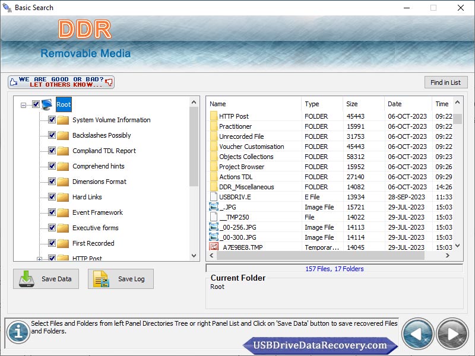Click the image icon beside _.JPG
The image size is (475, 356).
(214, 206)
